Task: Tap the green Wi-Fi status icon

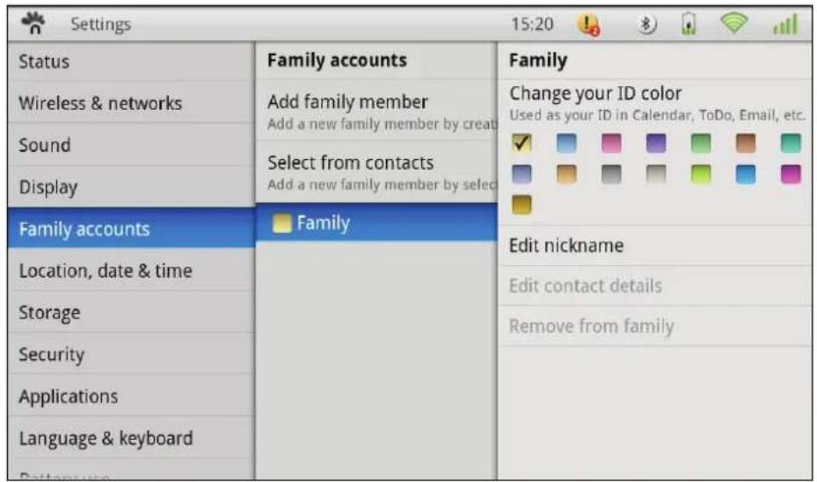Action: 733,23
